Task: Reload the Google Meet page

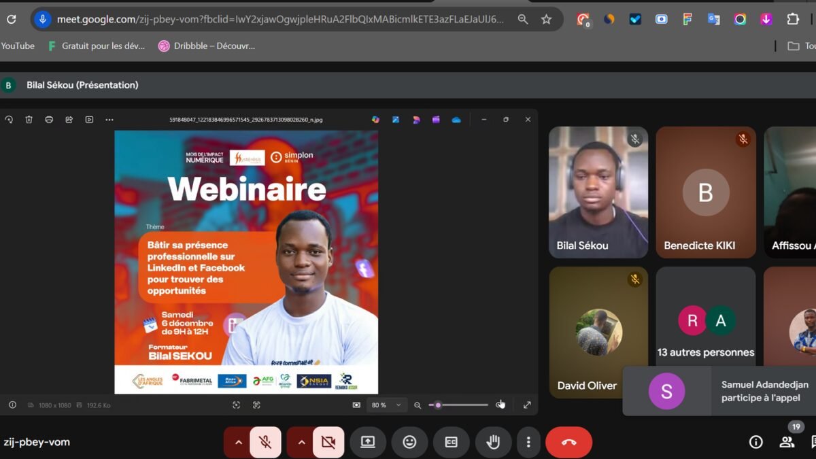Action: tap(11, 19)
